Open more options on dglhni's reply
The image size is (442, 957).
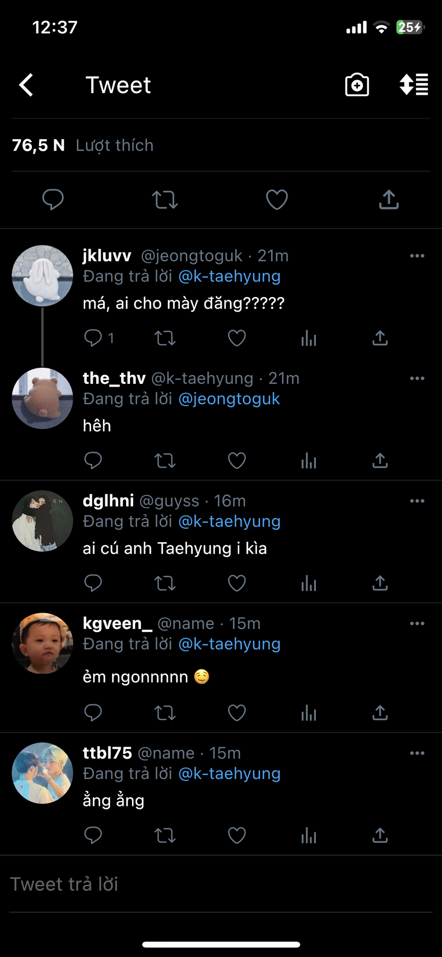coord(417,501)
